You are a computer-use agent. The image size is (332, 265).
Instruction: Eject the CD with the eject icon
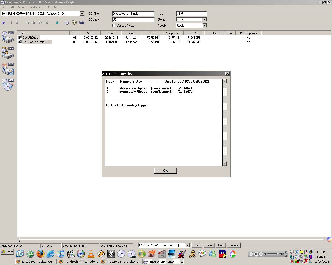(x=57, y=23)
